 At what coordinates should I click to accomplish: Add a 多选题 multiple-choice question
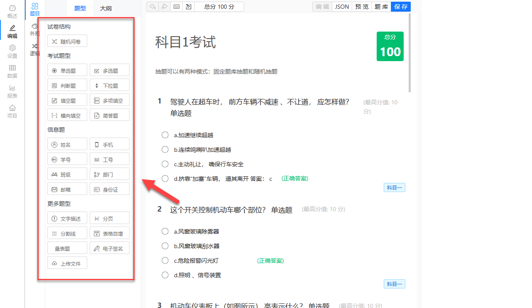tap(110, 70)
